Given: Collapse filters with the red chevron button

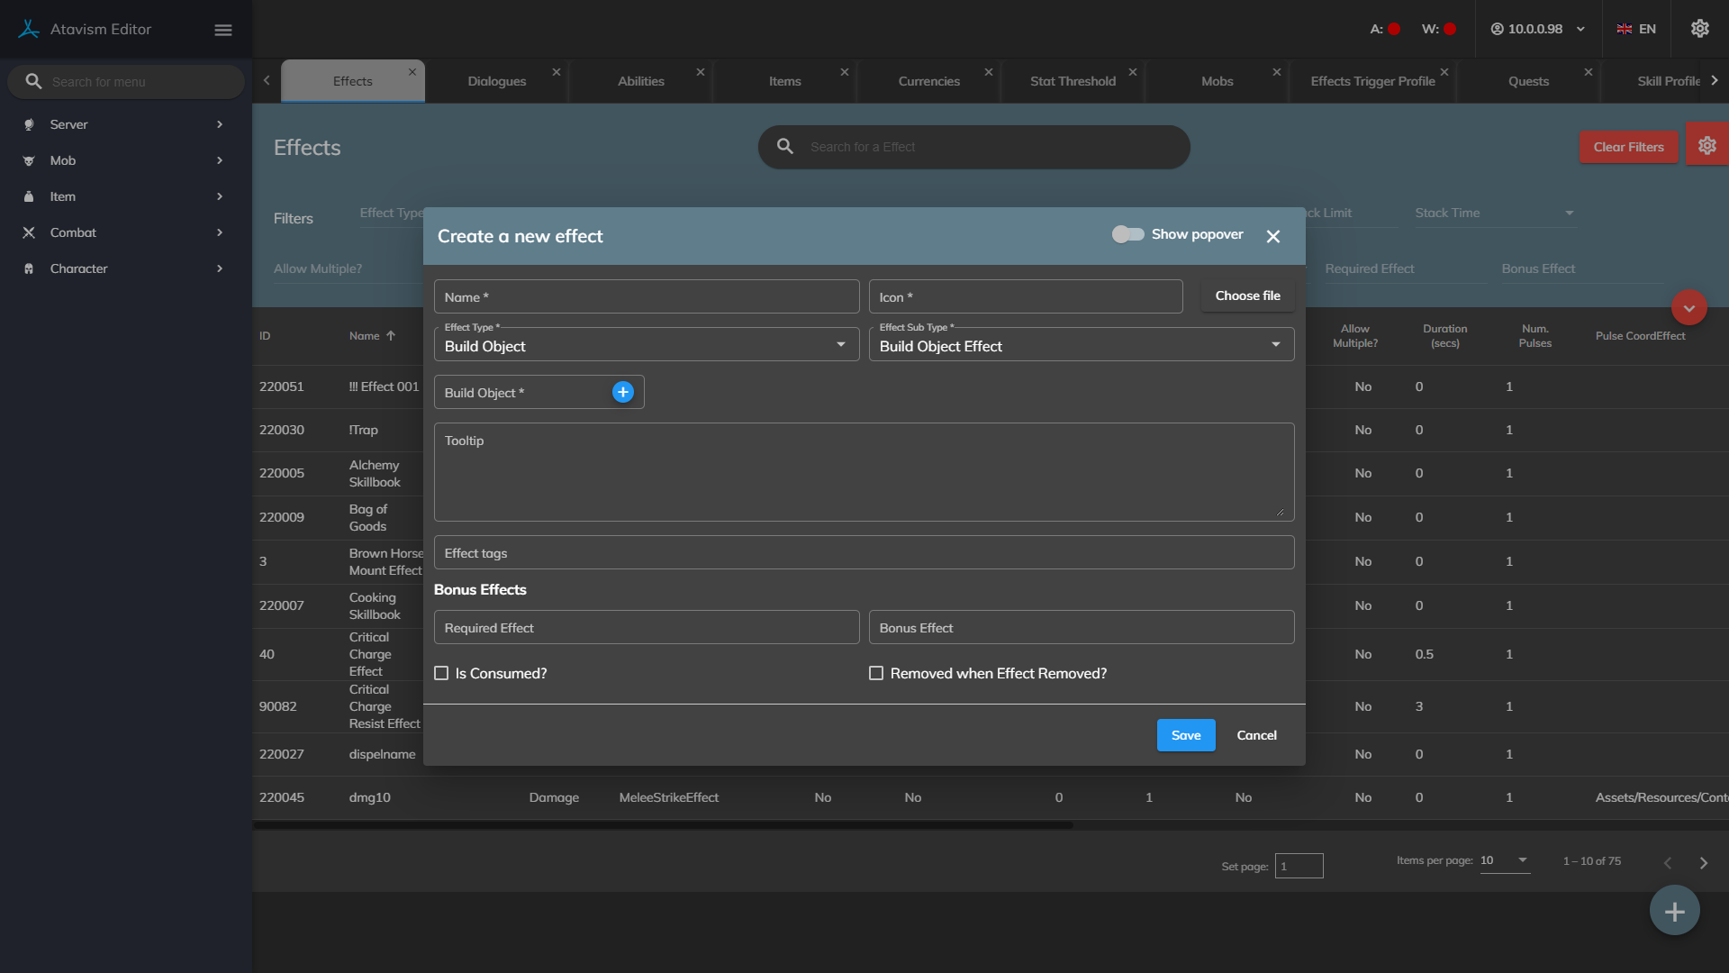Looking at the screenshot, I should [x=1688, y=308].
